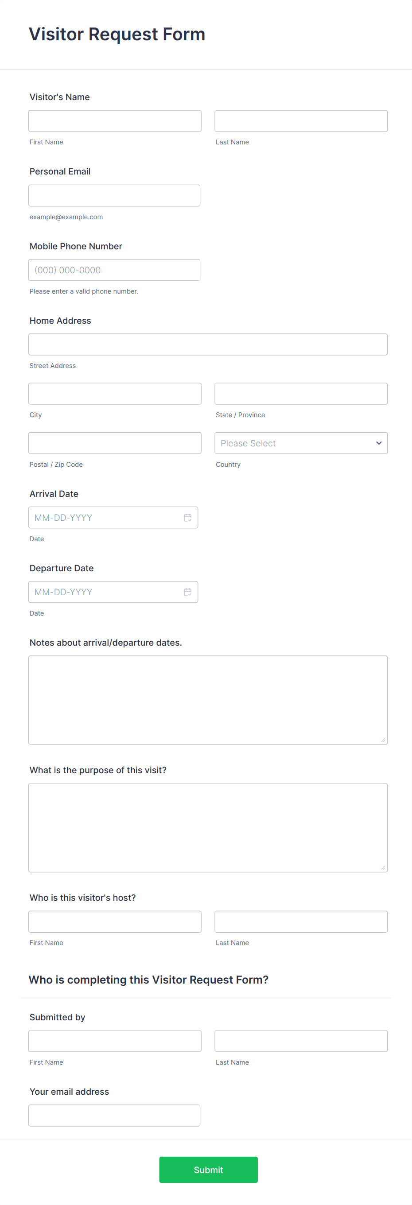Select the visitor's First Name field

point(115,121)
